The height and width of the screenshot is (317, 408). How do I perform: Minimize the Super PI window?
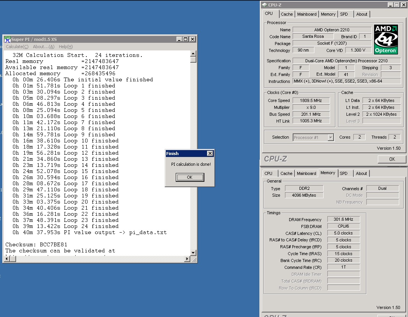(x=179, y=39)
